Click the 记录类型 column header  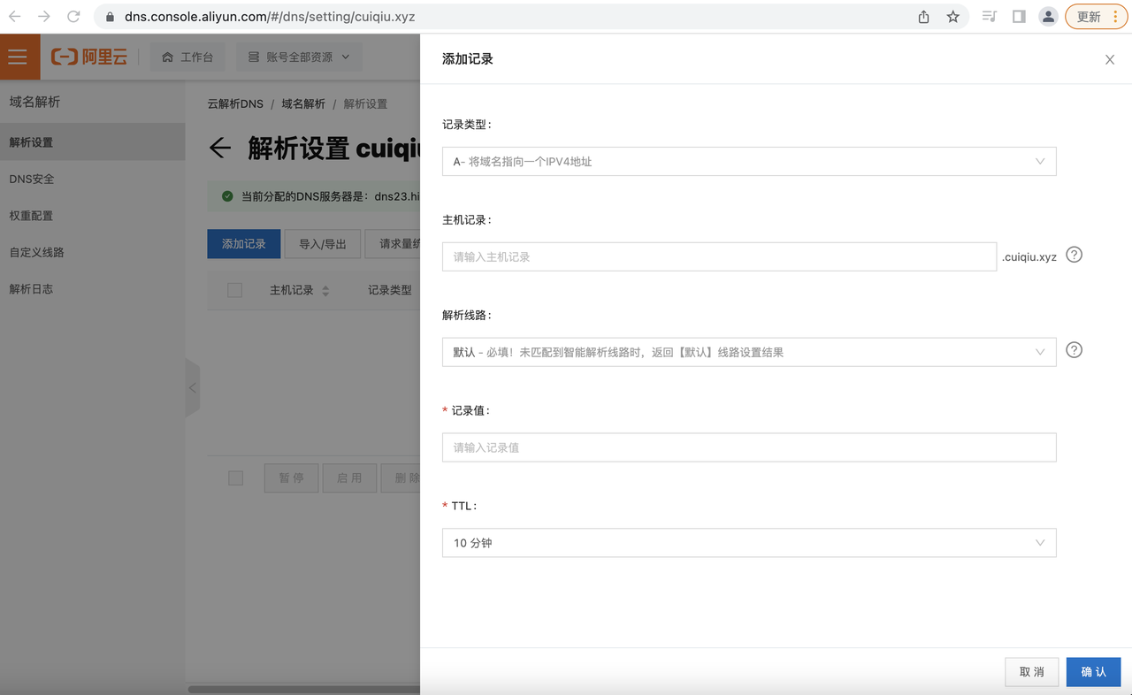point(390,290)
